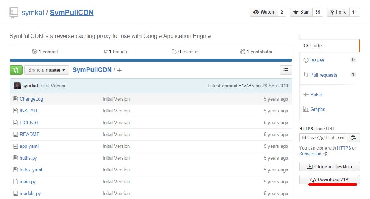Click the main.py file icon
The width and height of the screenshot is (370, 199).
[16, 182]
